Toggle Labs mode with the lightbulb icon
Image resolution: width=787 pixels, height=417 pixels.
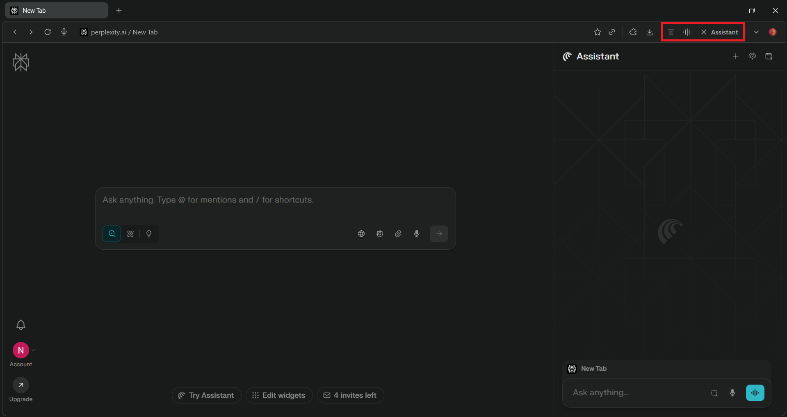(148, 234)
